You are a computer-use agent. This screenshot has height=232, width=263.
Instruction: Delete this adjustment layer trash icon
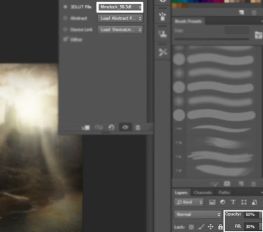[138, 128]
